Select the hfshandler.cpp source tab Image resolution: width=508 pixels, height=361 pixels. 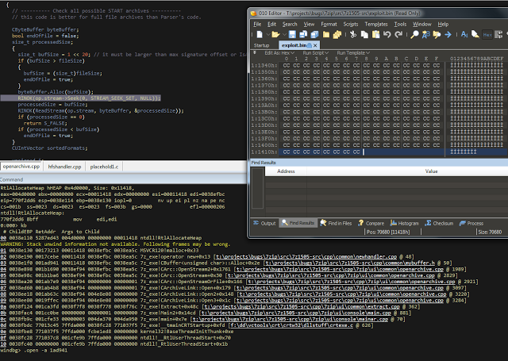(x=66, y=167)
